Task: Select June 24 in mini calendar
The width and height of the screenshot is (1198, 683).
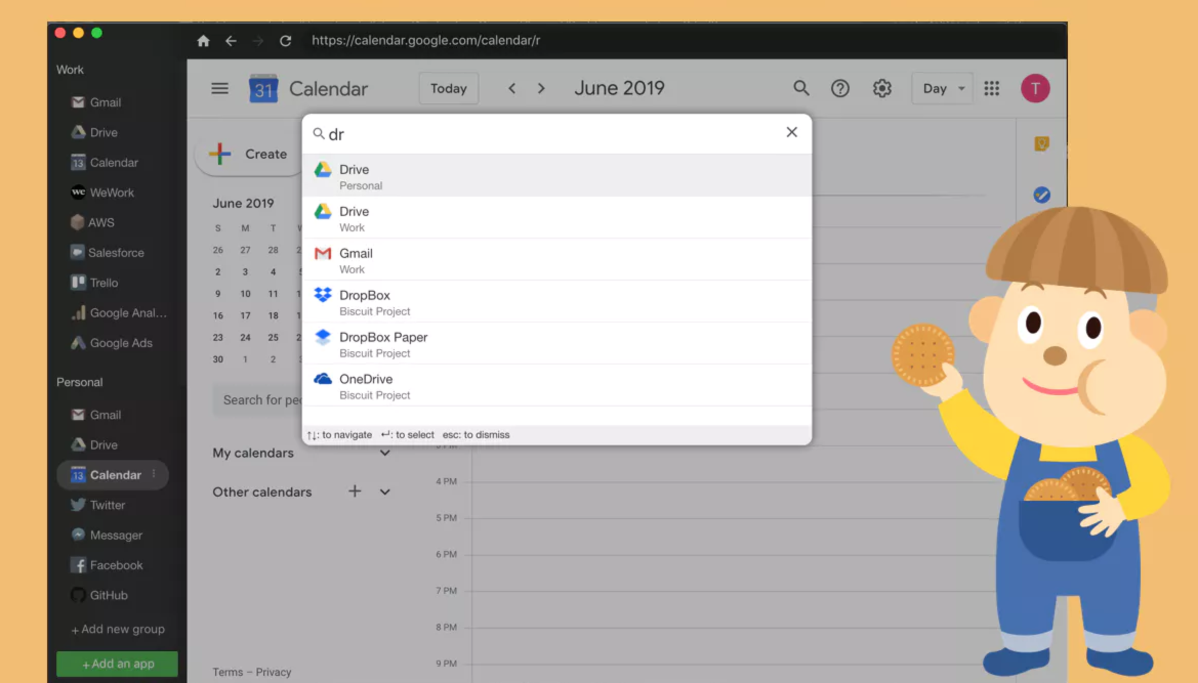Action: (x=245, y=337)
